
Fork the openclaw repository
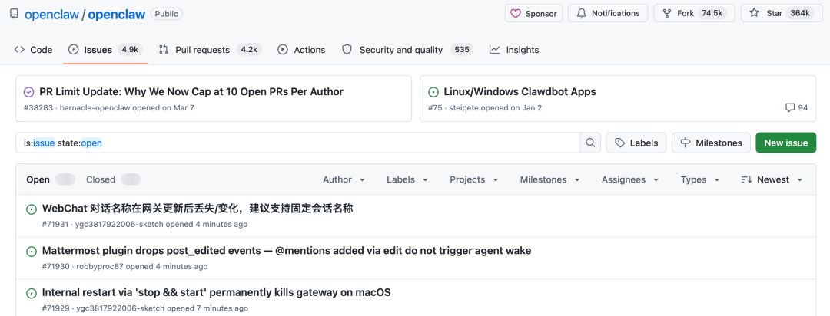tap(694, 13)
